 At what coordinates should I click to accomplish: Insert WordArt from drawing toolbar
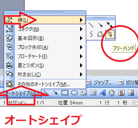(x=103, y=93)
